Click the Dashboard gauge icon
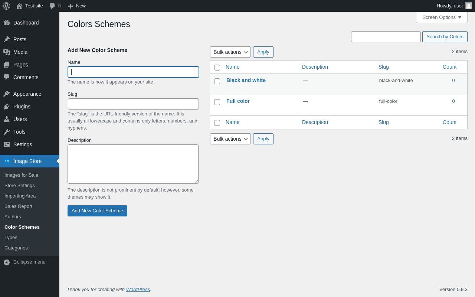This screenshot has height=297, width=475. tap(7, 23)
